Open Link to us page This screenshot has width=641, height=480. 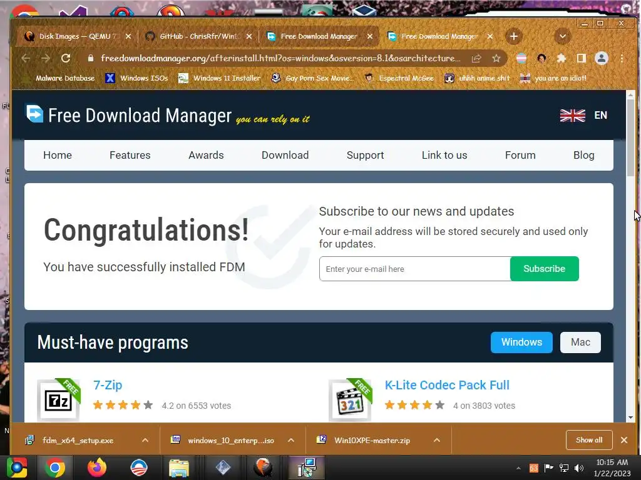point(444,155)
